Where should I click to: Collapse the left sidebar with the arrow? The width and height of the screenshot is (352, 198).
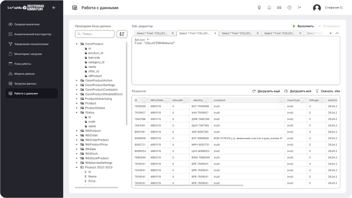[54, 8]
